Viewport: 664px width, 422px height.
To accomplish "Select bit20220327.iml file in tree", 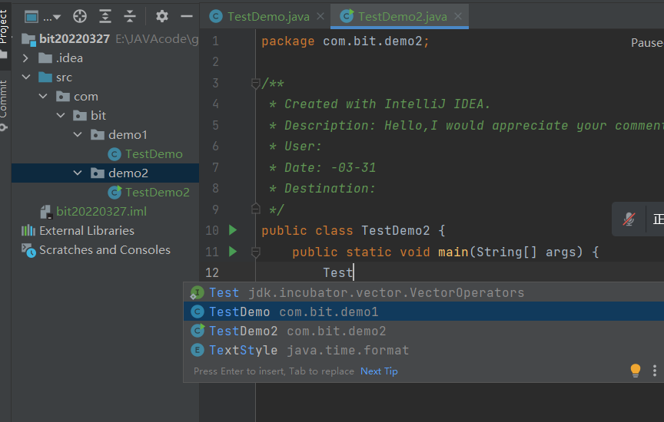I will 101,211.
